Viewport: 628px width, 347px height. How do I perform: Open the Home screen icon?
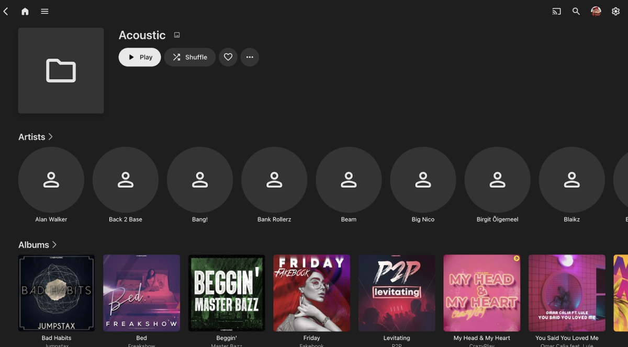[x=25, y=11]
